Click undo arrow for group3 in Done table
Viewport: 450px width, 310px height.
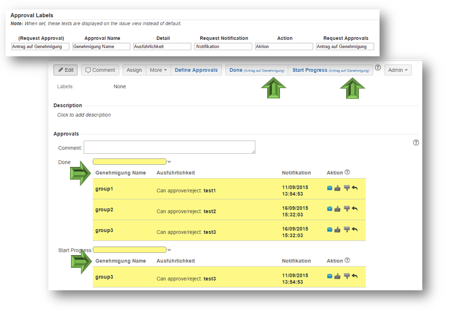click(355, 229)
